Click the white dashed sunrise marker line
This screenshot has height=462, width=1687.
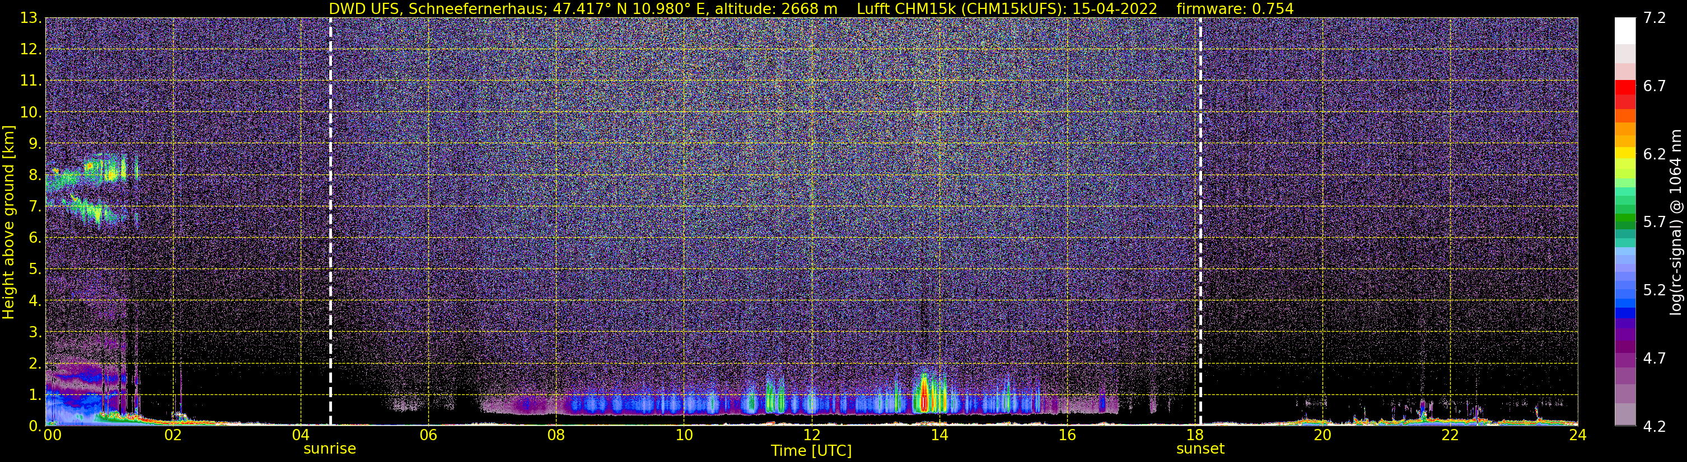pyautogui.click(x=330, y=222)
